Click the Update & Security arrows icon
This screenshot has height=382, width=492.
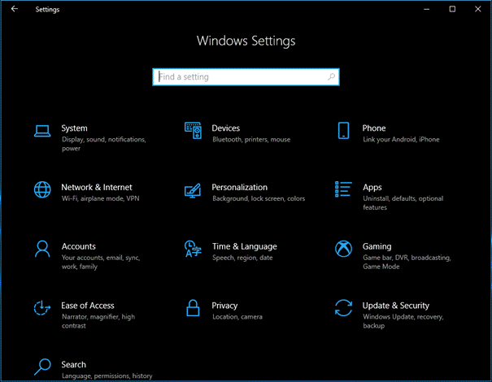tap(343, 308)
